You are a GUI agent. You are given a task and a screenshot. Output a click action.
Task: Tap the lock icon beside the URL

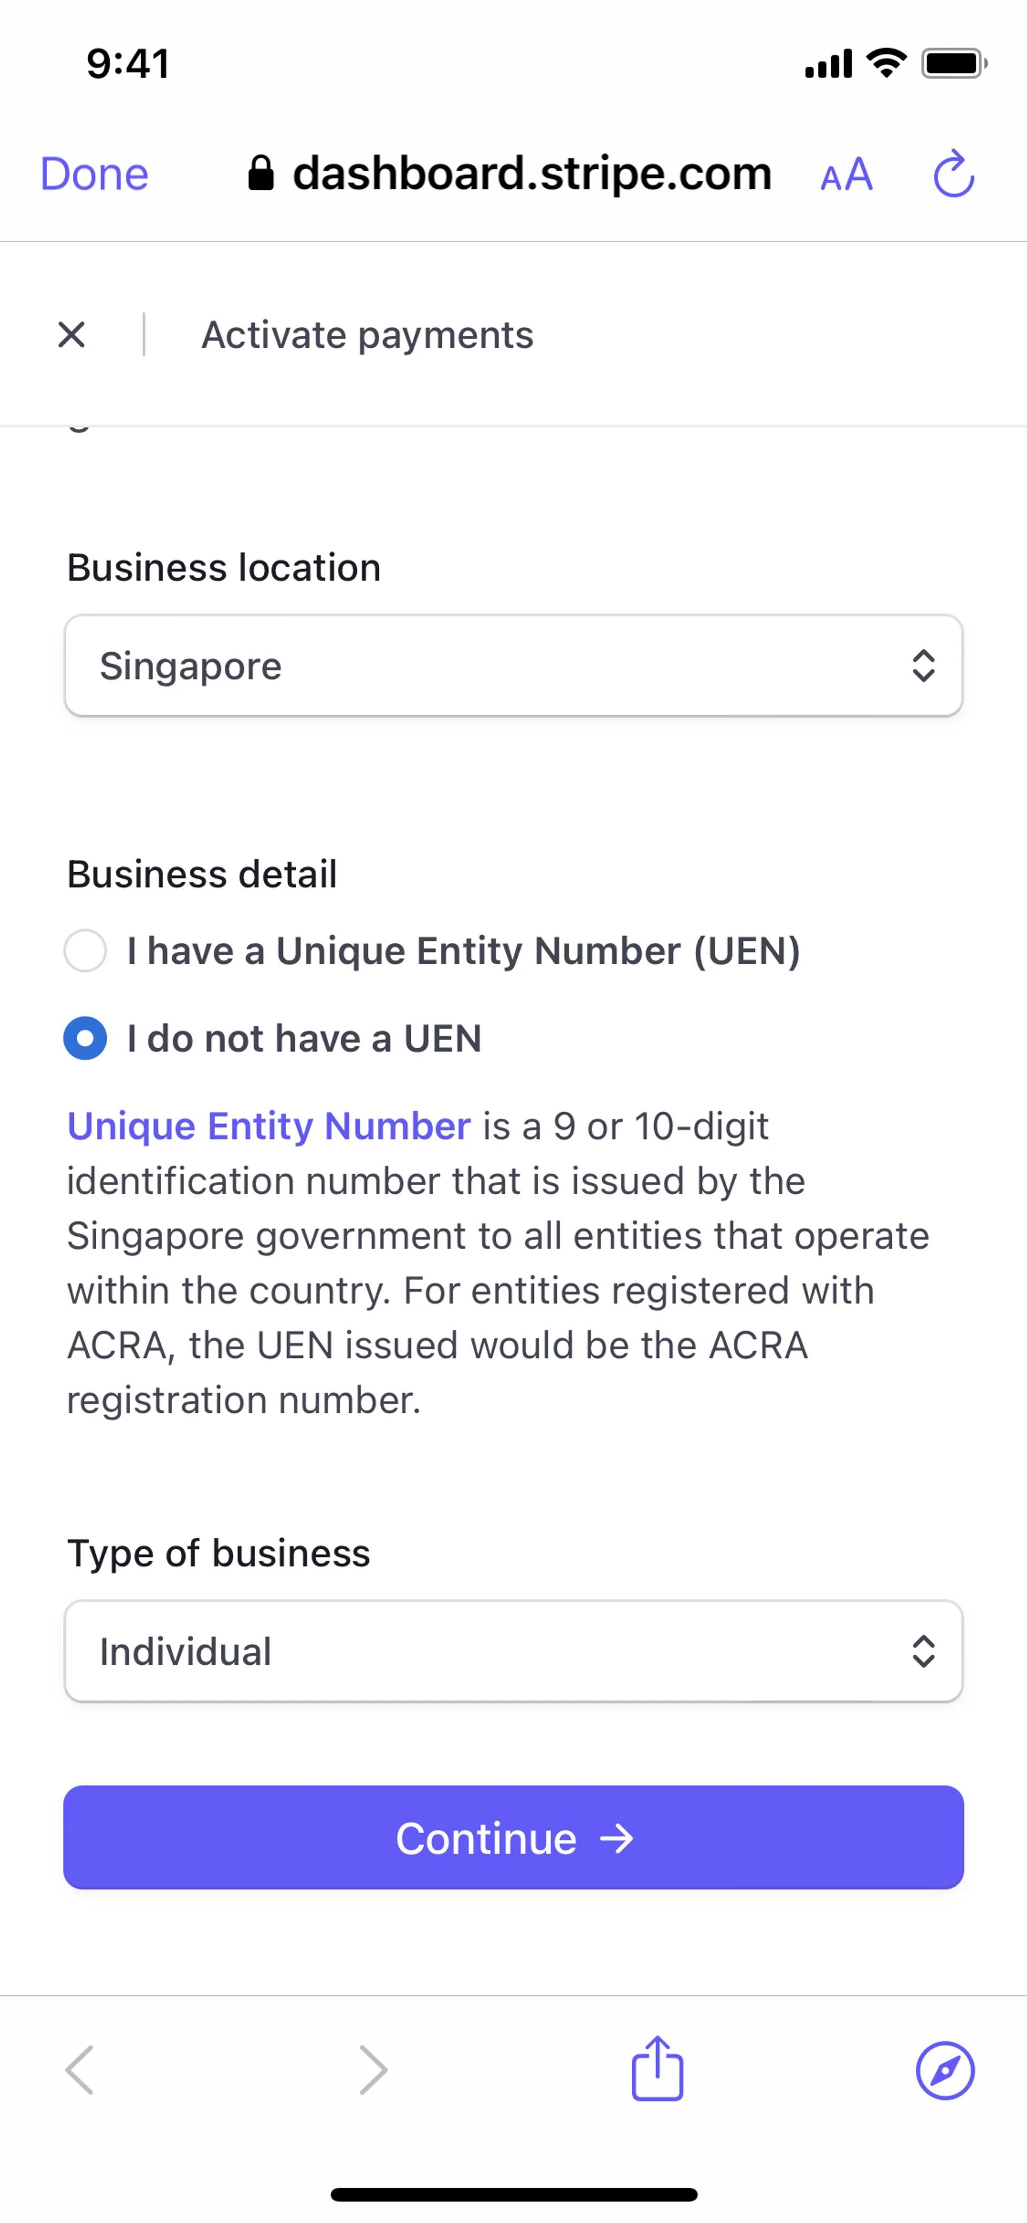click(260, 173)
